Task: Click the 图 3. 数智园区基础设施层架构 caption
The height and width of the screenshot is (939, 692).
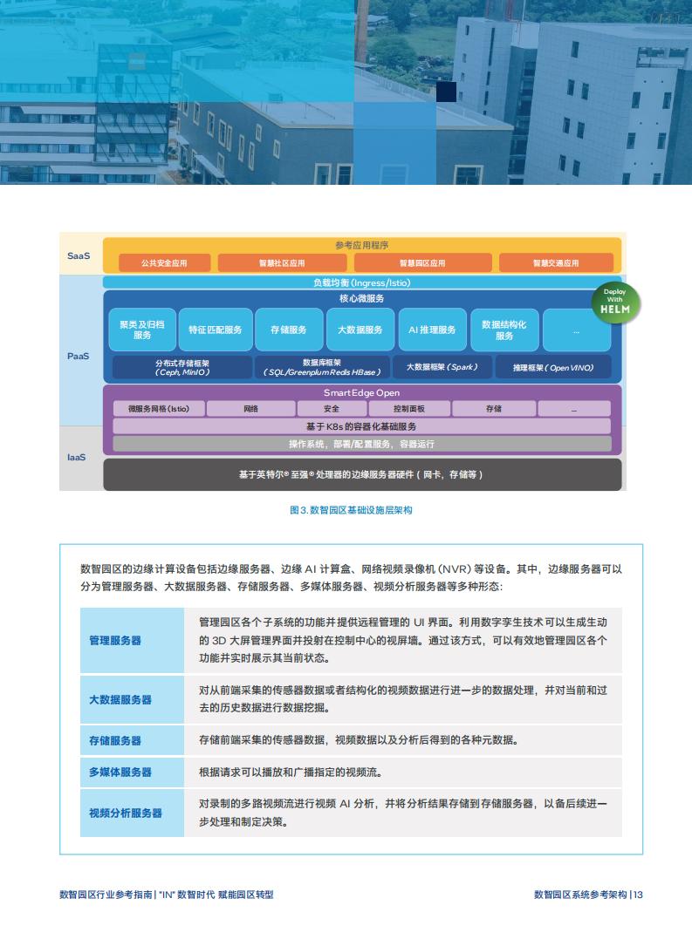Action: [x=351, y=510]
